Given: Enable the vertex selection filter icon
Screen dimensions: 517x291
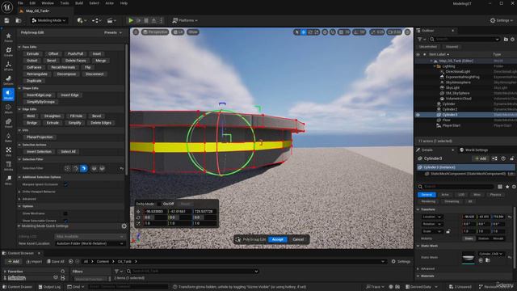Looking at the screenshot, I should pyautogui.click(x=67, y=169).
